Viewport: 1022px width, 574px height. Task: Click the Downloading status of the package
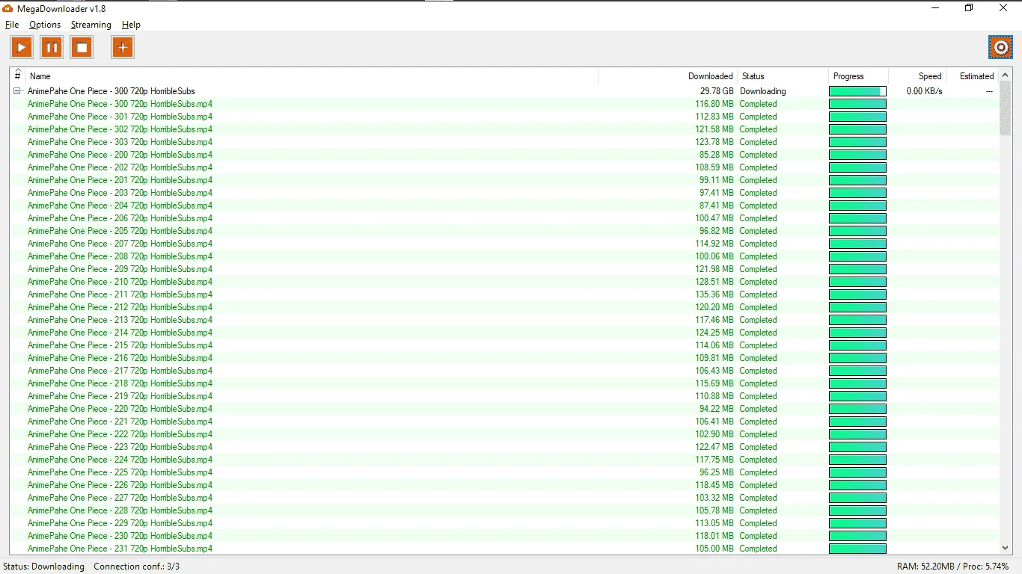click(762, 91)
